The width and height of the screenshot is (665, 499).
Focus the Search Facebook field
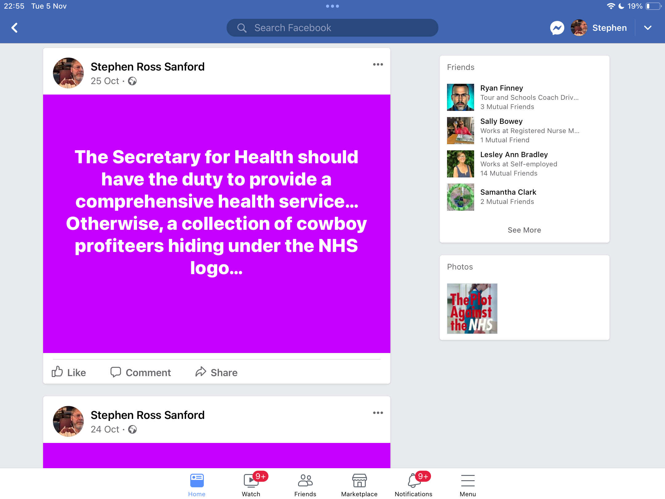pyautogui.click(x=332, y=28)
